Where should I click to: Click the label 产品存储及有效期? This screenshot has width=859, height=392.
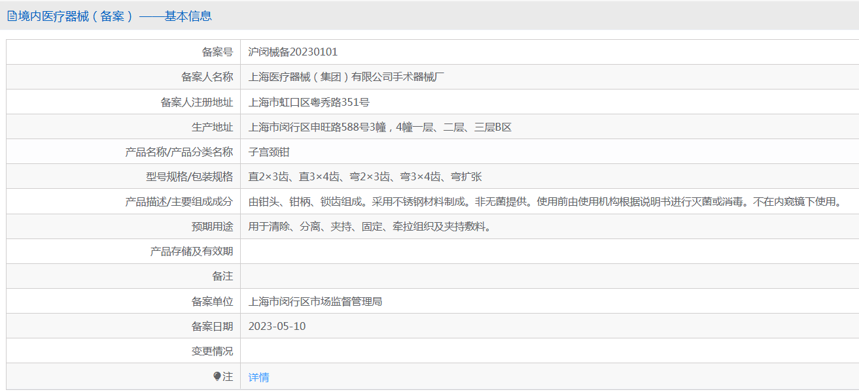[191, 252]
